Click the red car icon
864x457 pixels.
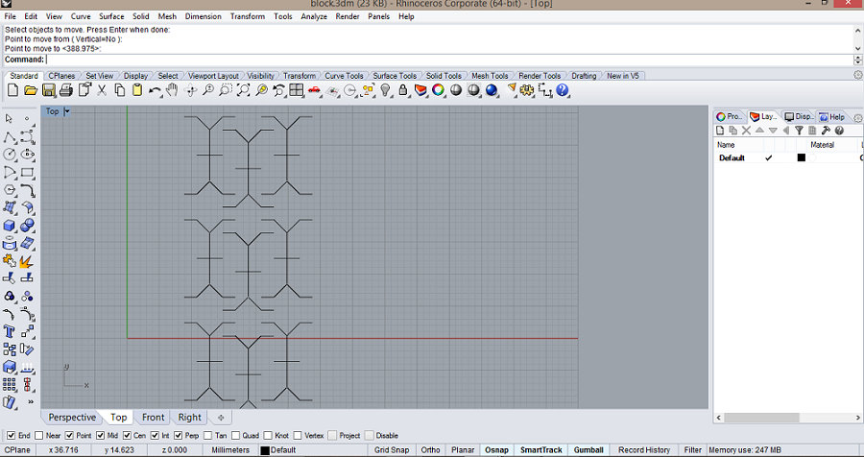(x=314, y=90)
